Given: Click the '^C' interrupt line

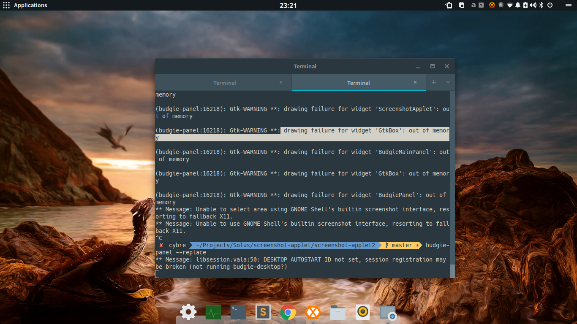Looking at the screenshot, I should point(159,238).
